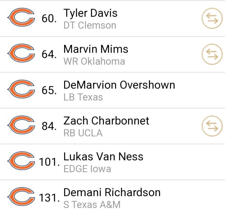Screen dimensions: 225x214
Task: Select pick number 101
Action: pos(49,162)
